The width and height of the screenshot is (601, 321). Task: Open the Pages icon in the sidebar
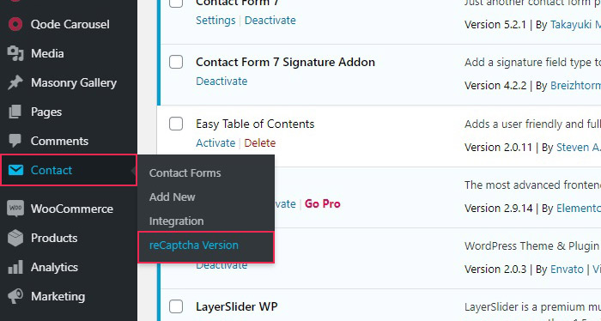15,112
